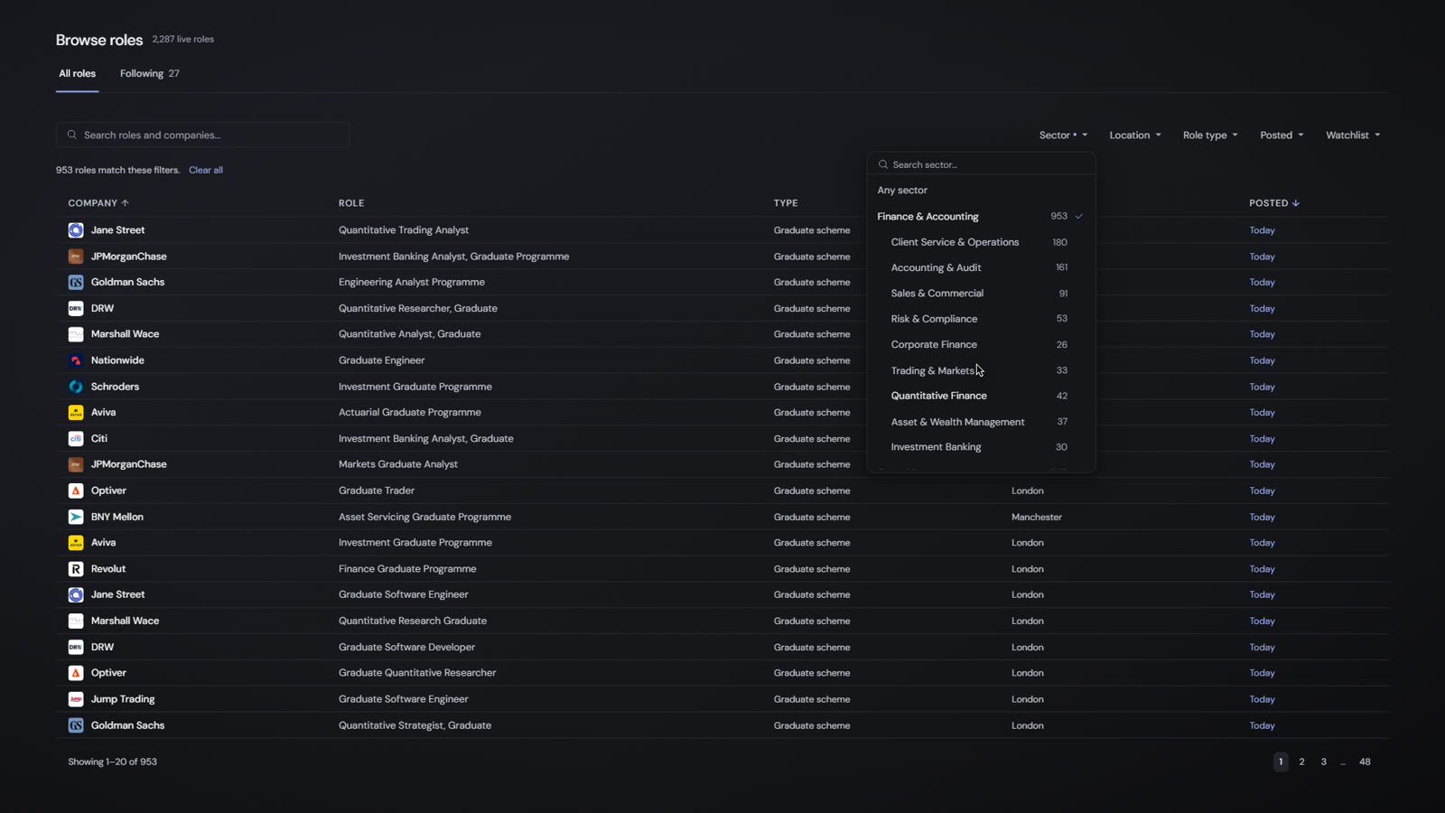Choose Sales & Commercial sector
Viewport: 1445px width, 813px height.
pyautogui.click(x=981, y=294)
